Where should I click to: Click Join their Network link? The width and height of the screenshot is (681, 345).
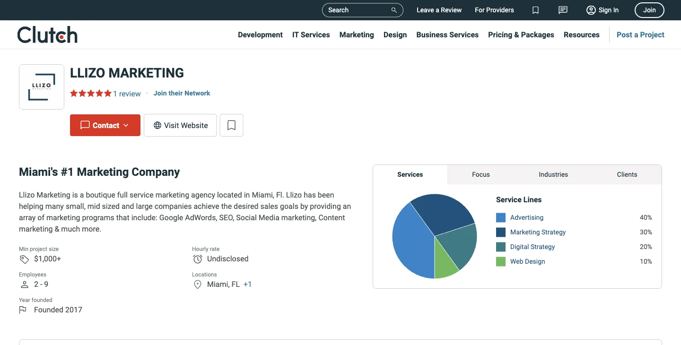pos(182,93)
